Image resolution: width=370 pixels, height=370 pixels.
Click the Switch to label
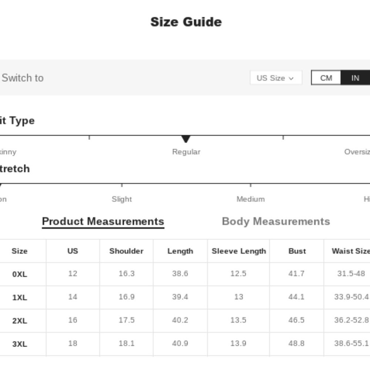click(x=23, y=78)
